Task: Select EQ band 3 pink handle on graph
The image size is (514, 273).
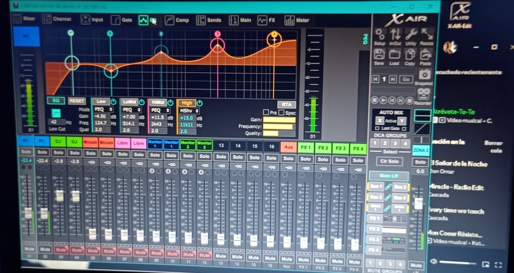Action: click(x=217, y=45)
